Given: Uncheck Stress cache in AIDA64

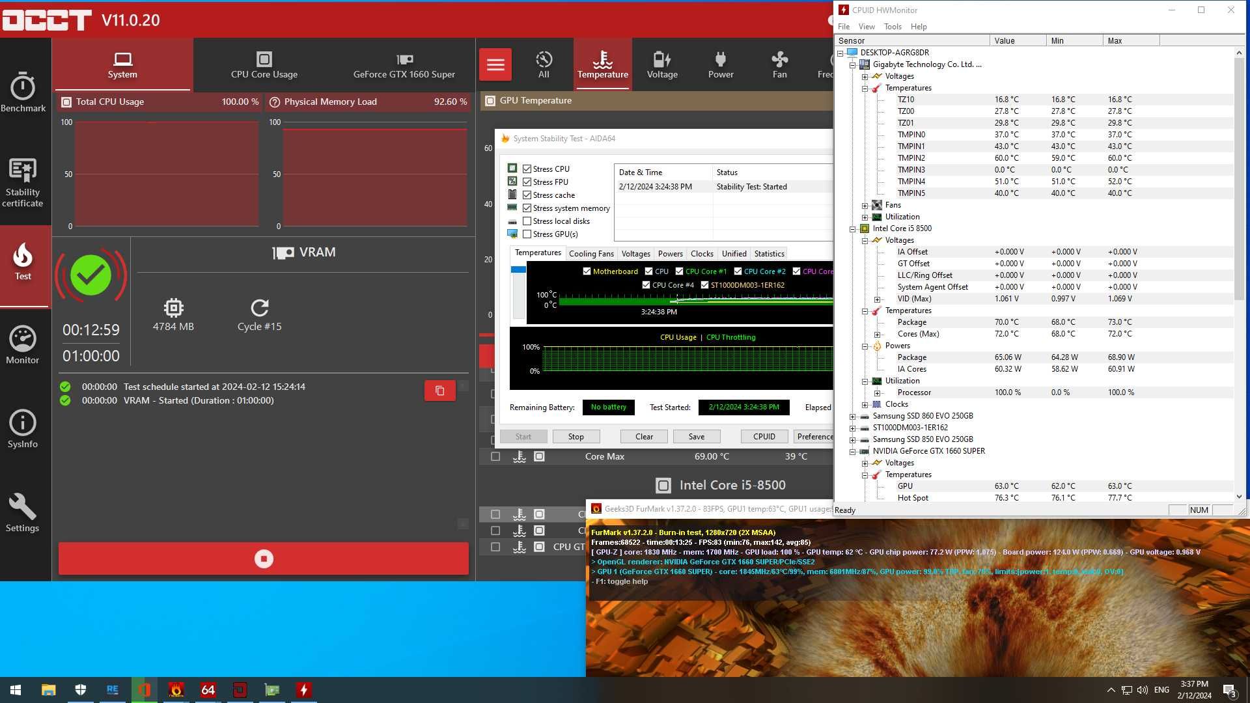Looking at the screenshot, I should (x=527, y=195).
